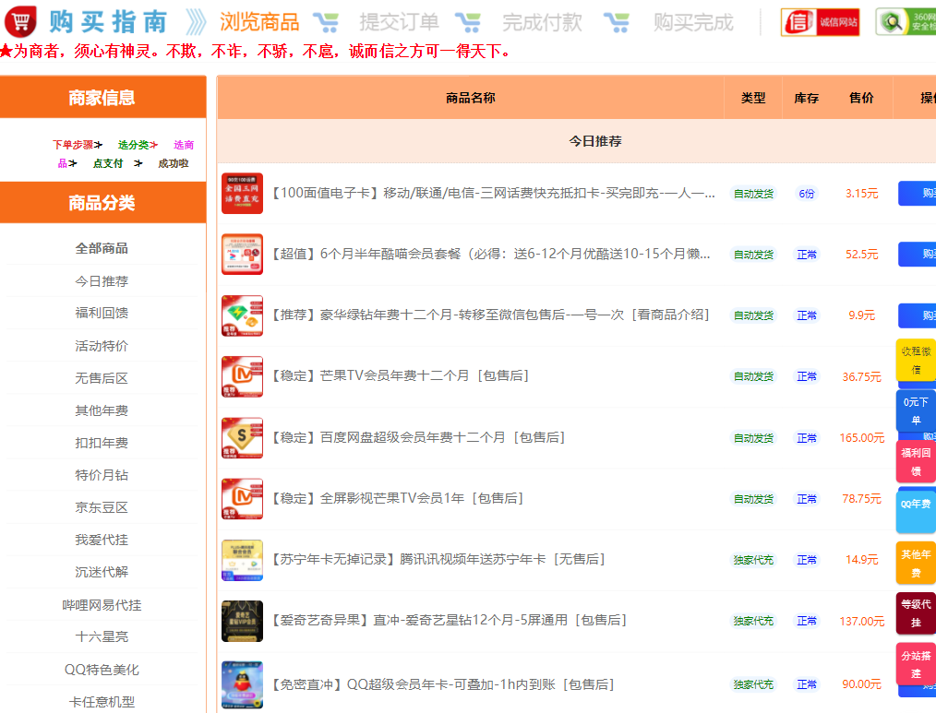Open the 扣扣年费 category

102,443
